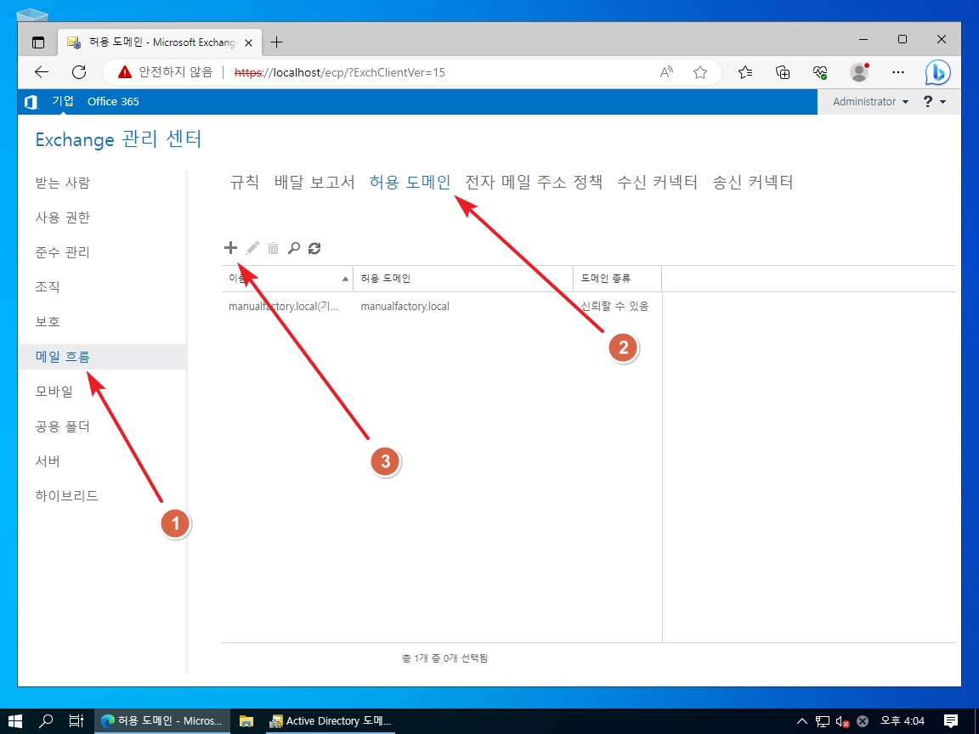
Task: Click the not secure warning icon
Action: pos(125,72)
